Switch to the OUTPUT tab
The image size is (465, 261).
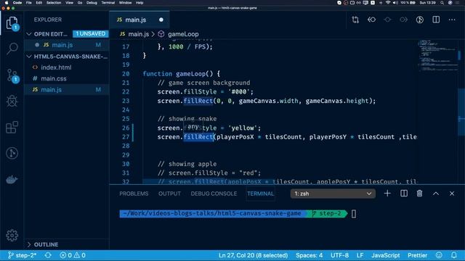pos(169,194)
